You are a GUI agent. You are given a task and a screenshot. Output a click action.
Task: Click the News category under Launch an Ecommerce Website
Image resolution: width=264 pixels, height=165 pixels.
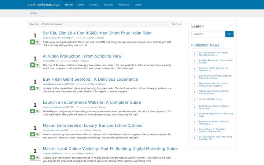(x=93, y=107)
